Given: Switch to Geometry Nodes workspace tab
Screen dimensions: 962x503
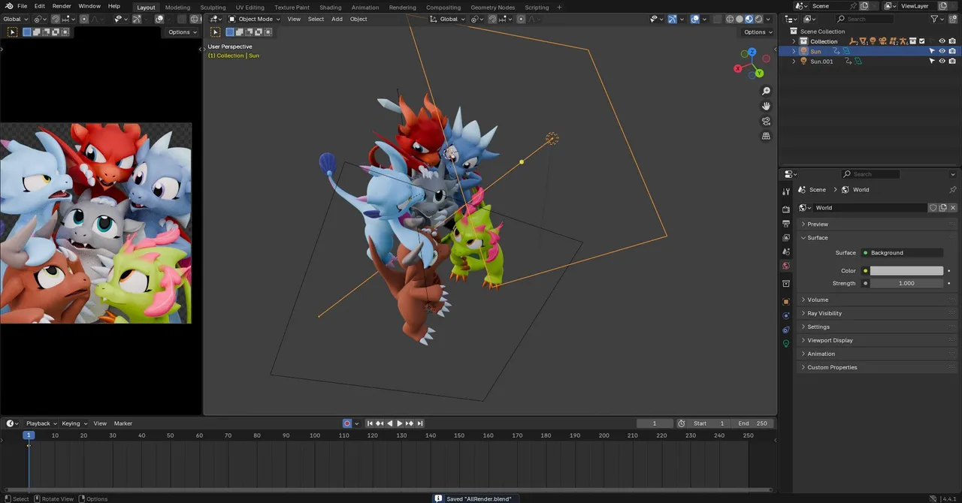Looking at the screenshot, I should tap(493, 8).
